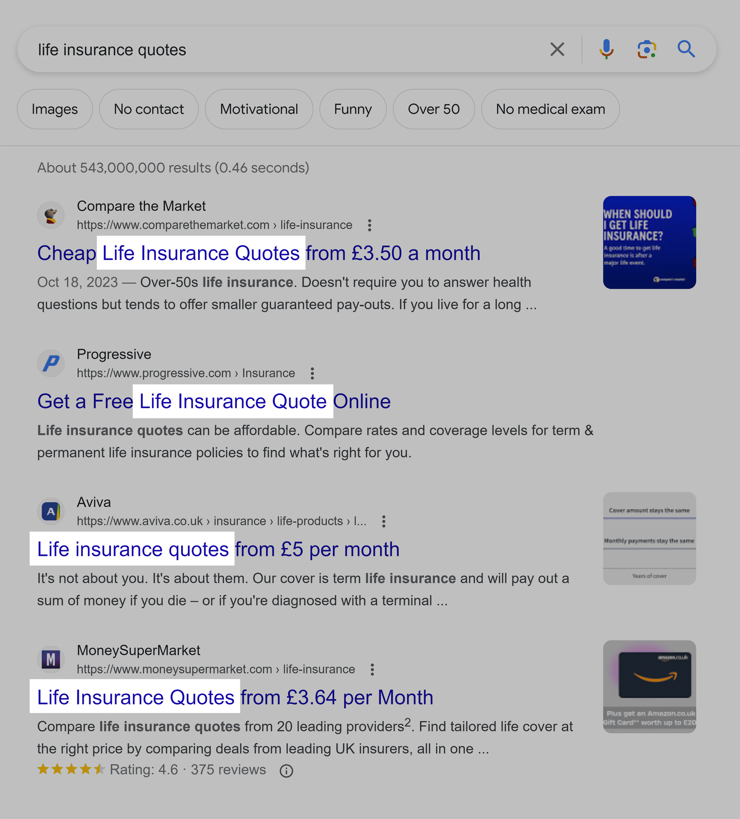Click the aviva.co.uk URL breadcrumb

point(222,521)
